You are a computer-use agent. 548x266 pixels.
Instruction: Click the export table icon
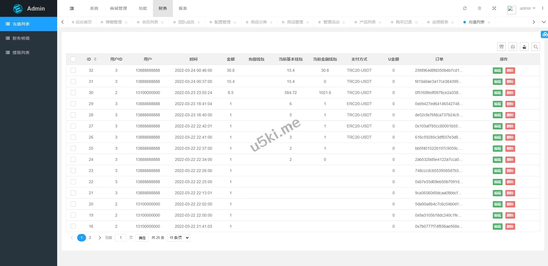coord(524,47)
